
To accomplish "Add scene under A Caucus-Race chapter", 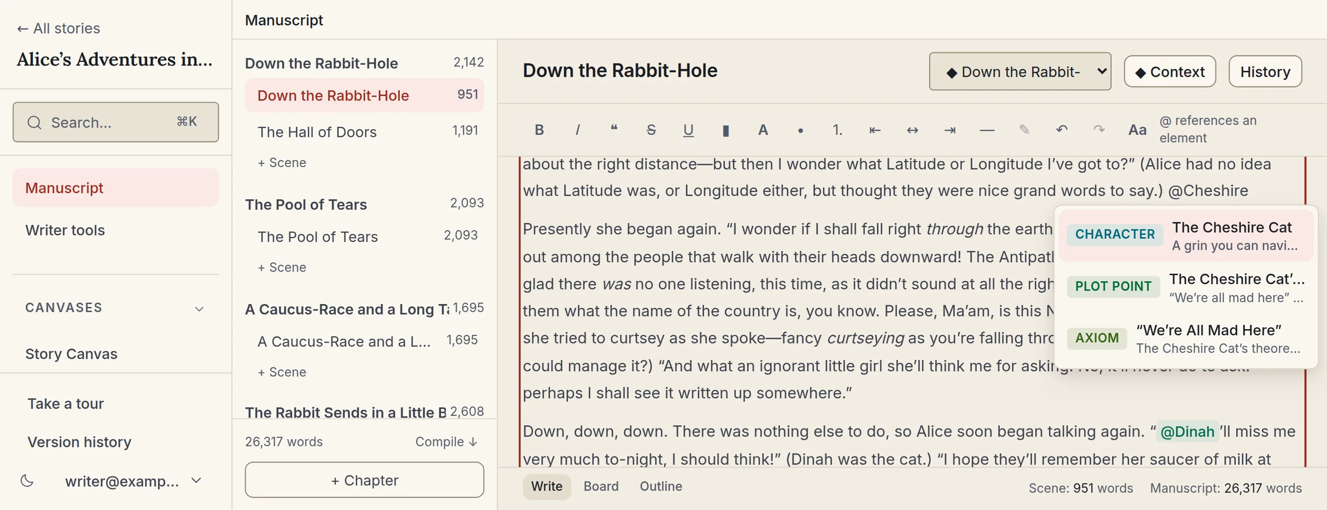I will coord(282,372).
